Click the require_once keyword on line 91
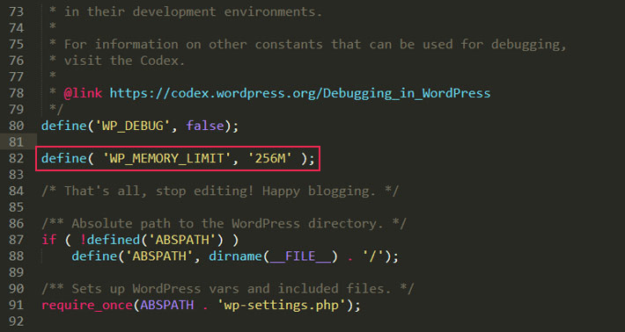 [x=87, y=305]
